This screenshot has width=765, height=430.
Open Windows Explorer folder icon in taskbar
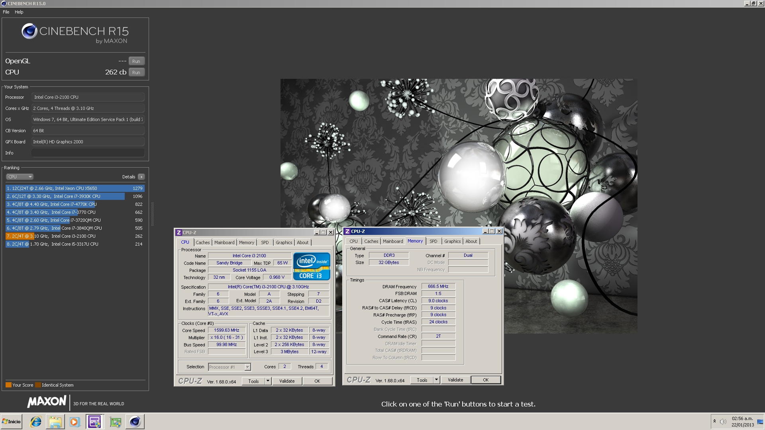[55, 422]
